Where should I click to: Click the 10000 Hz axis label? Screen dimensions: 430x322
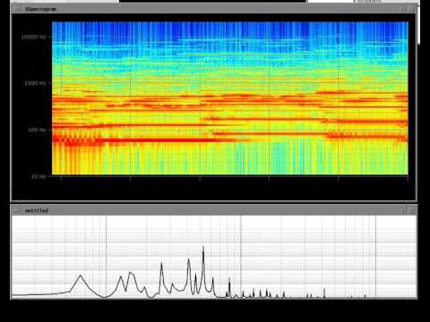click(33, 37)
